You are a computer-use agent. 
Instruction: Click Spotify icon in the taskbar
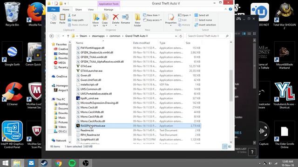click(x=72, y=163)
